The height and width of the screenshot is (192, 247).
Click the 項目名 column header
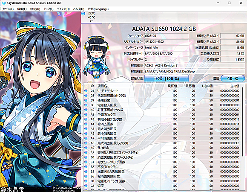click(102, 86)
